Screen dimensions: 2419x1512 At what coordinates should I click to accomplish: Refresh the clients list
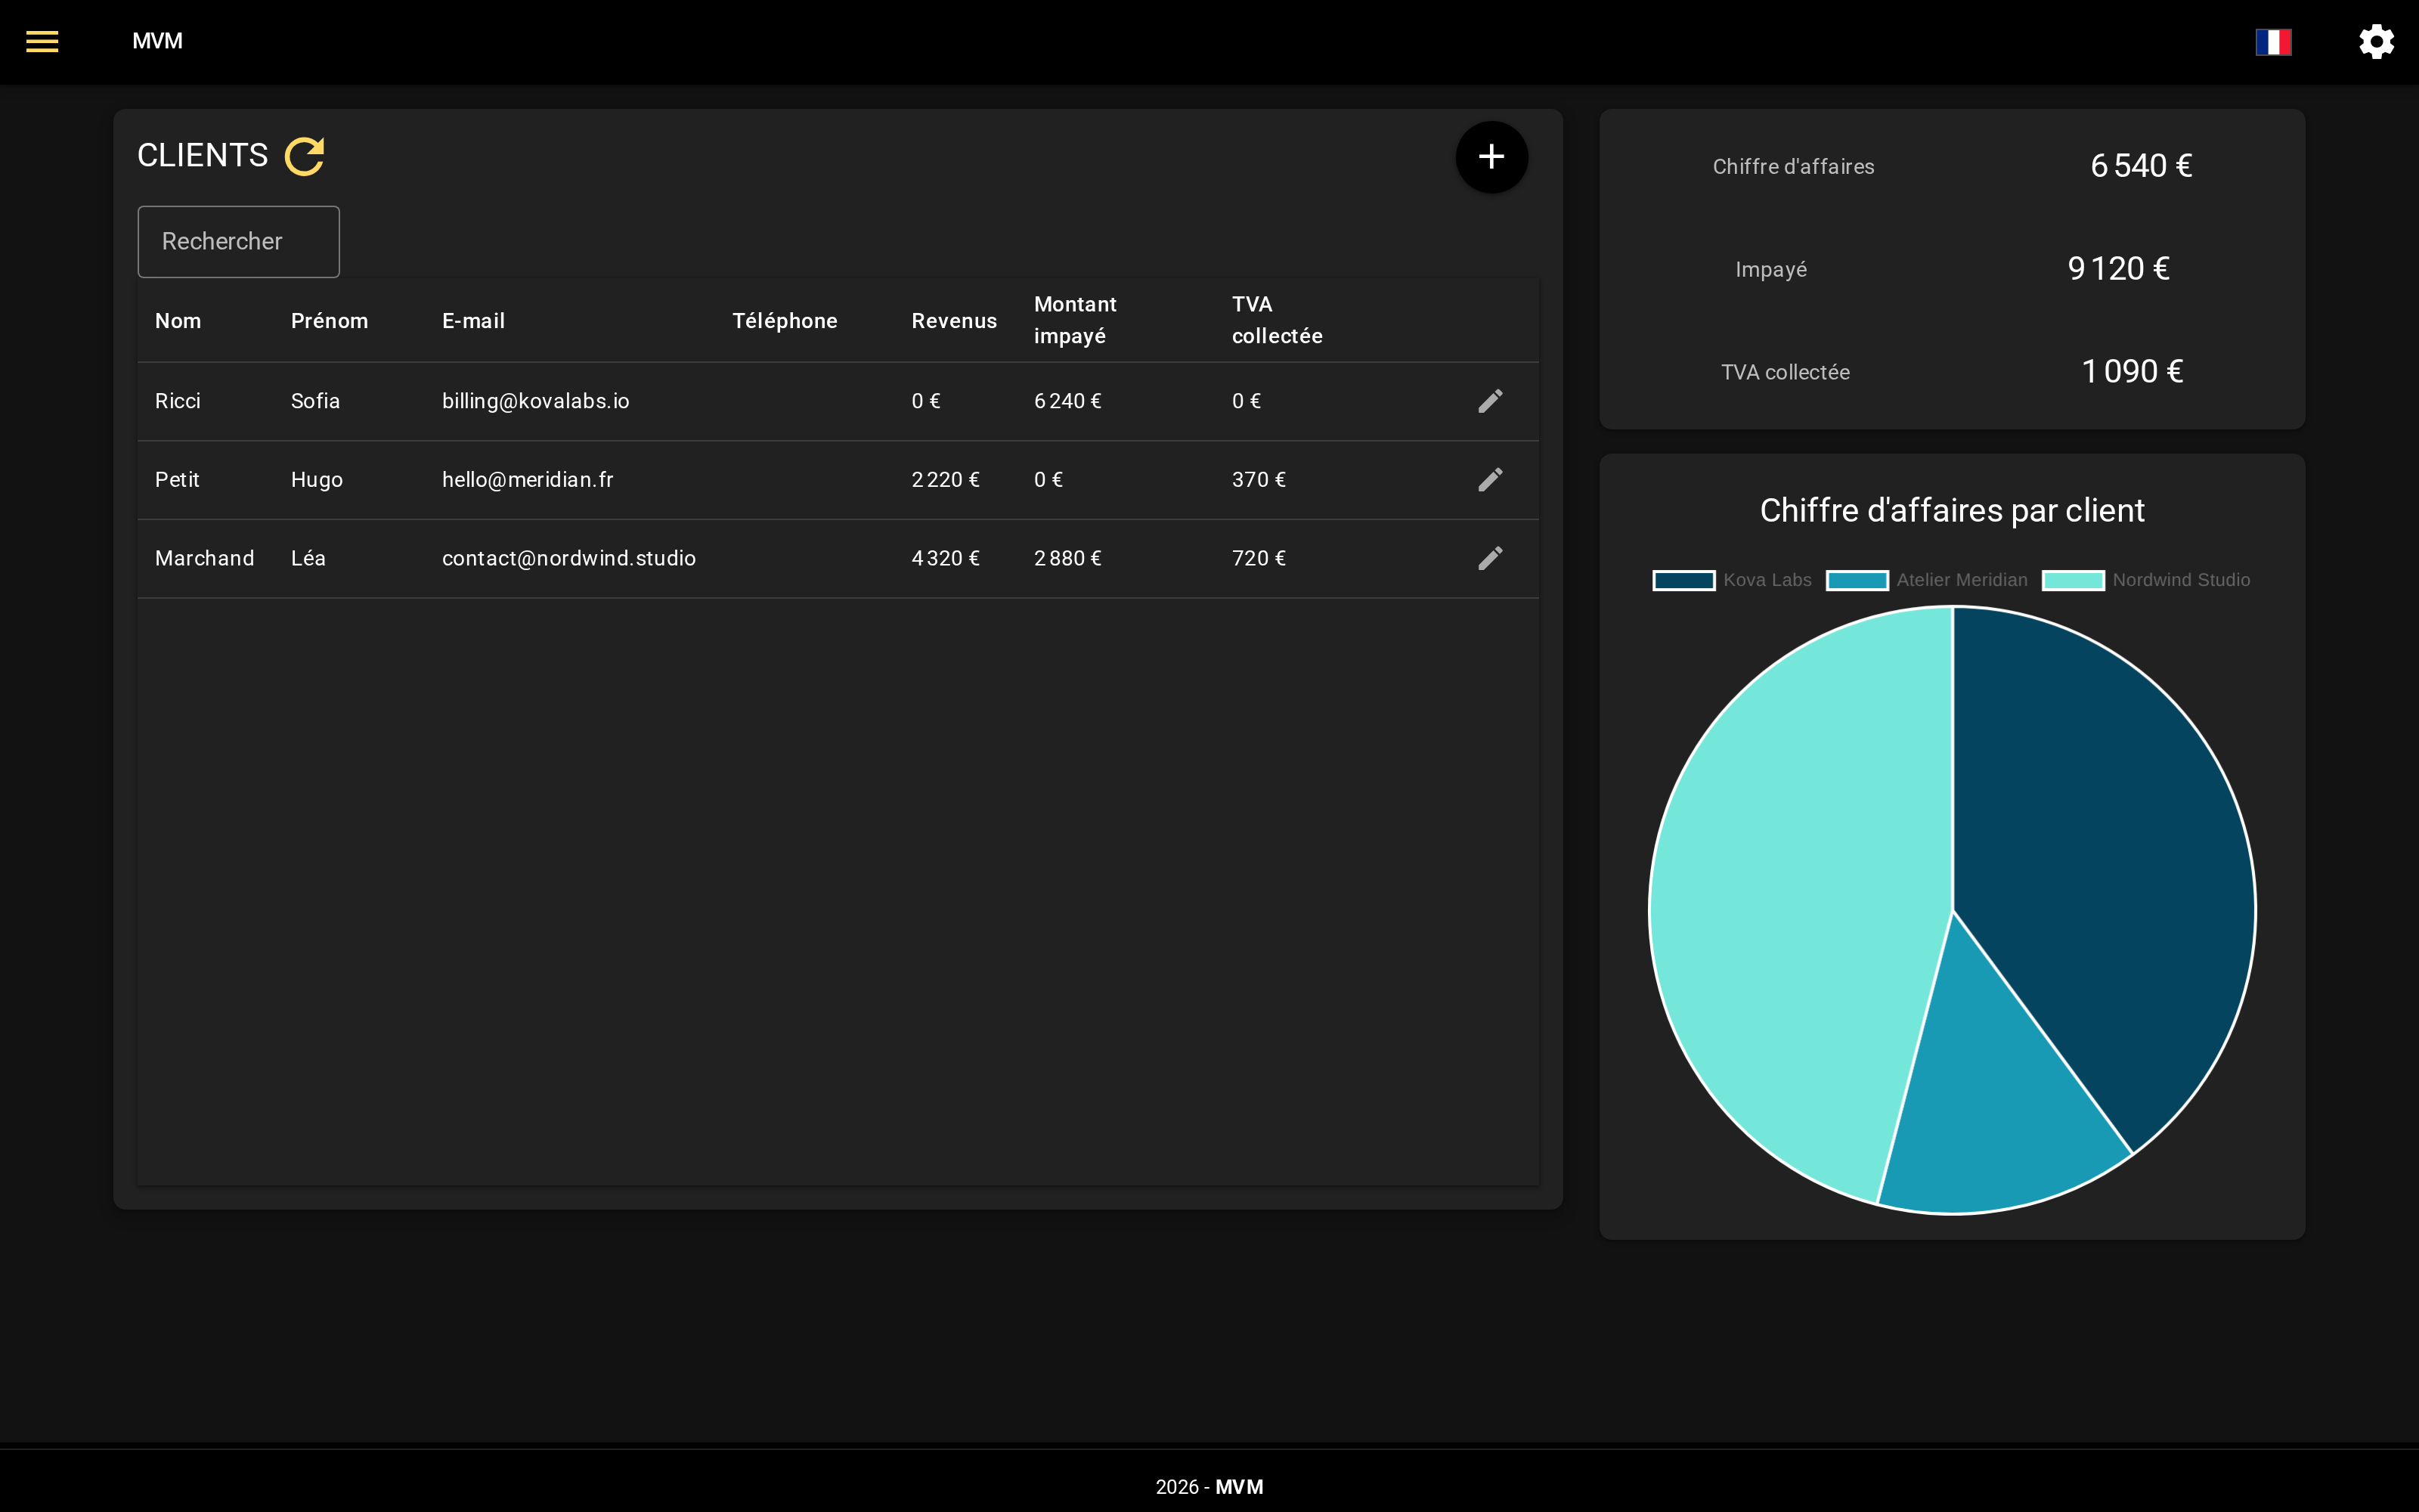coord(305,156)
